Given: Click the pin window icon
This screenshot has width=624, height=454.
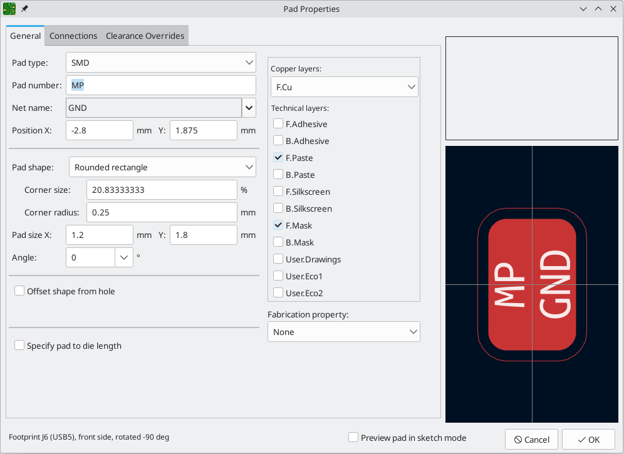Looking at the screenshot, I should (24, 9).
